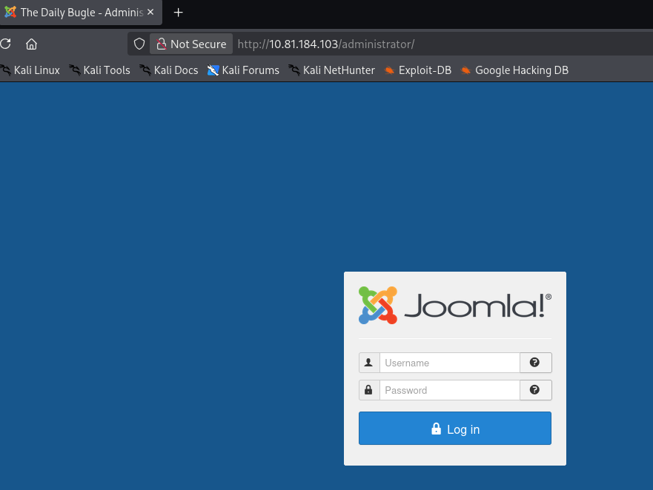Open the Kali Forums bookmark

click(243, 70)
